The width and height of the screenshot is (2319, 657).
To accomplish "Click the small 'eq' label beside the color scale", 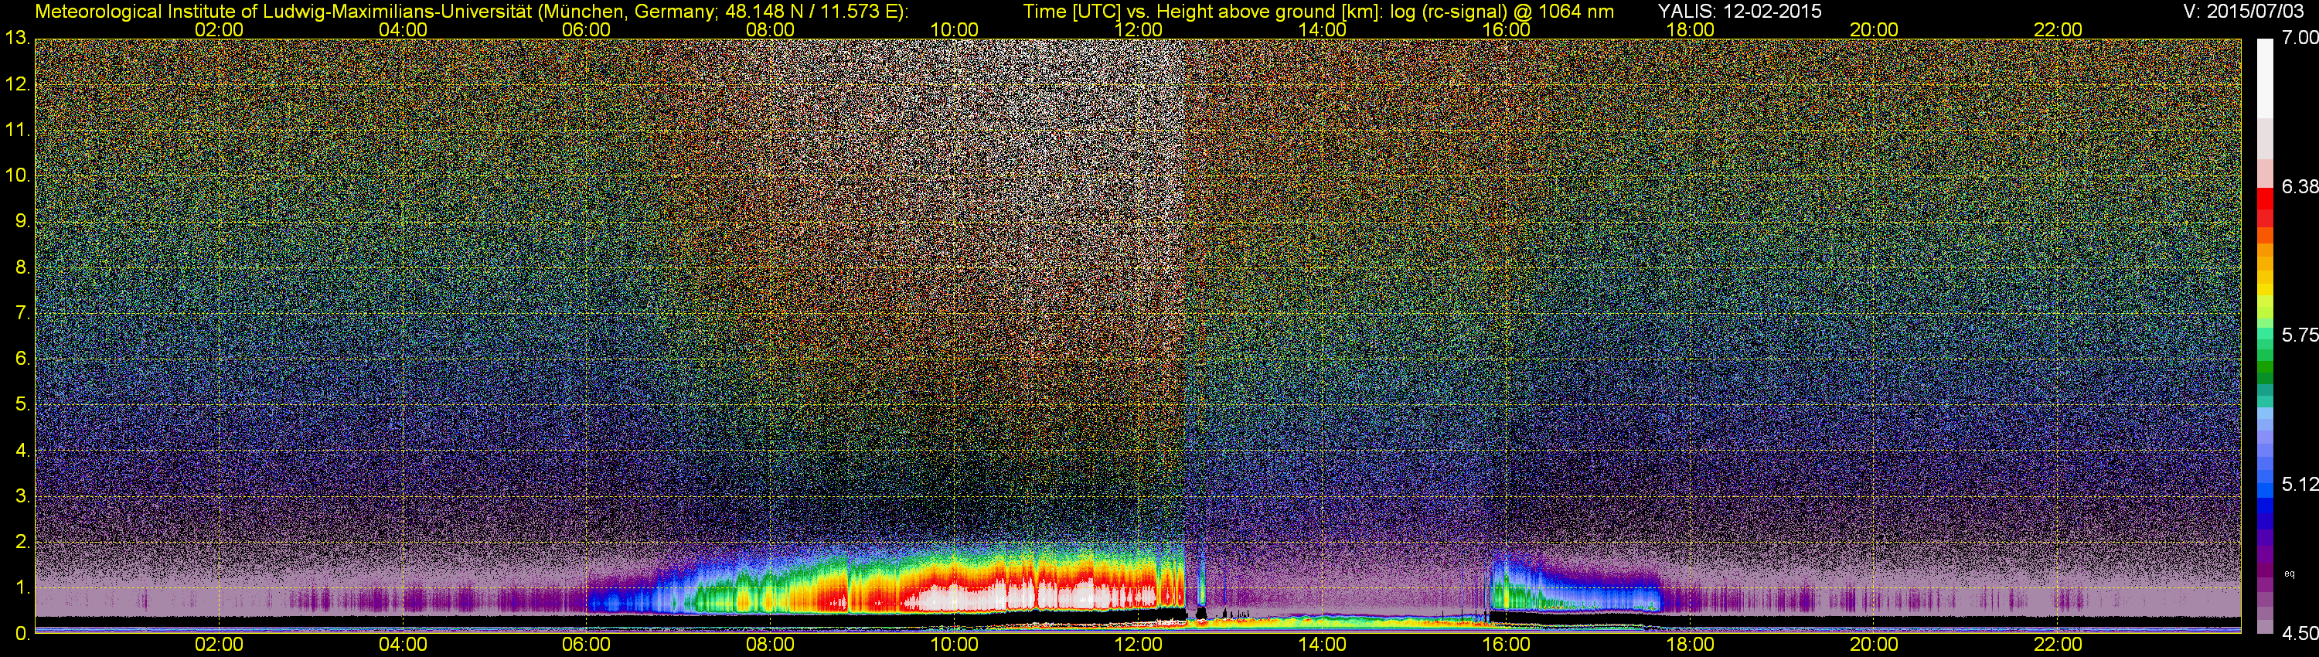I will click(x=2290, y=574).
